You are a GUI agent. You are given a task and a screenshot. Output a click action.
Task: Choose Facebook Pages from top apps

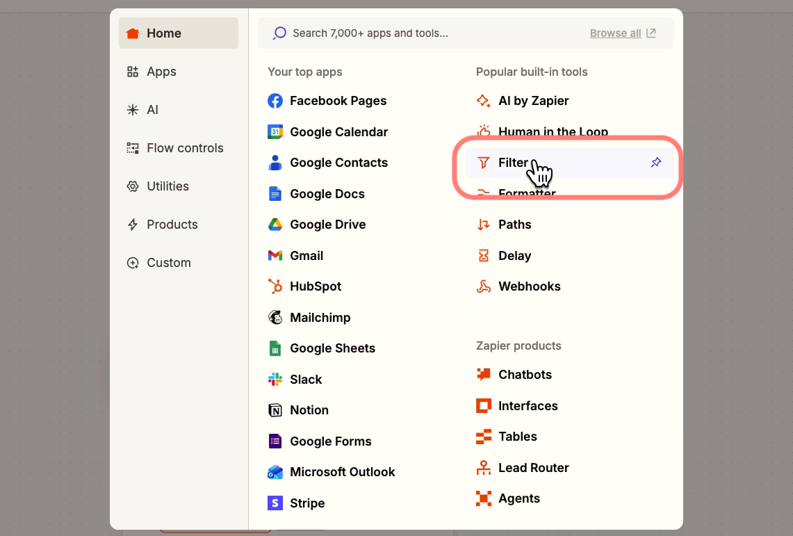(338, 101)
